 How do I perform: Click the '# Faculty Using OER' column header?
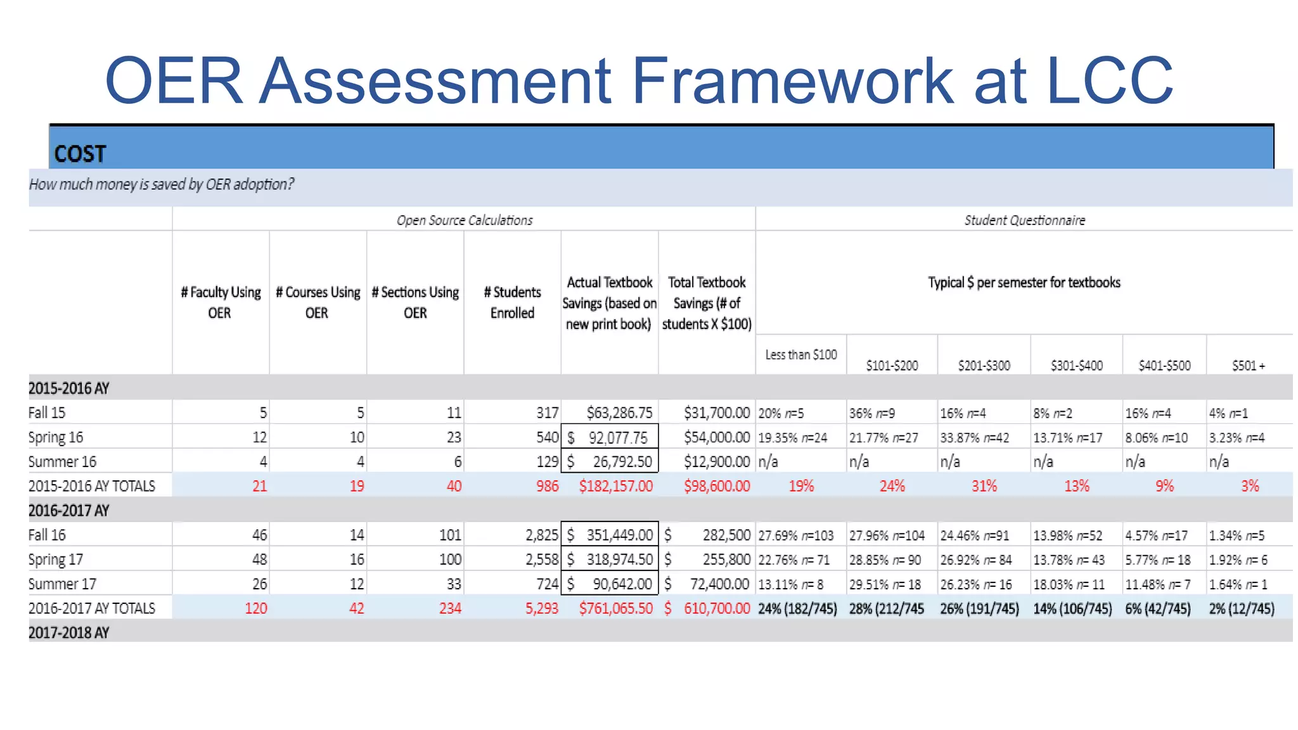[221, 302]
